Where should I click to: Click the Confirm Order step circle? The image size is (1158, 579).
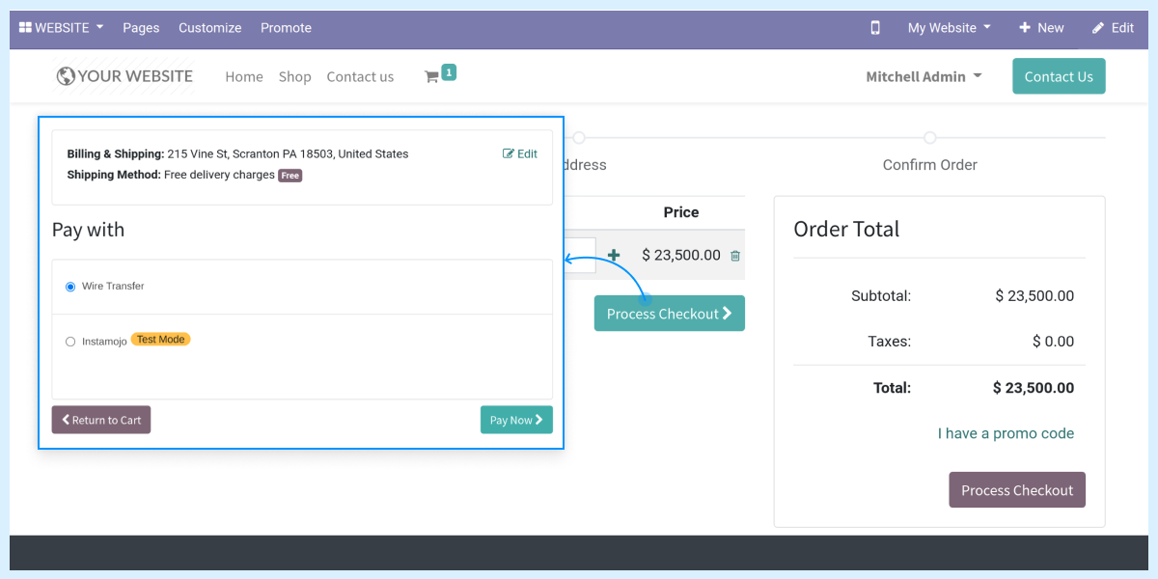(x=929, y=137)
